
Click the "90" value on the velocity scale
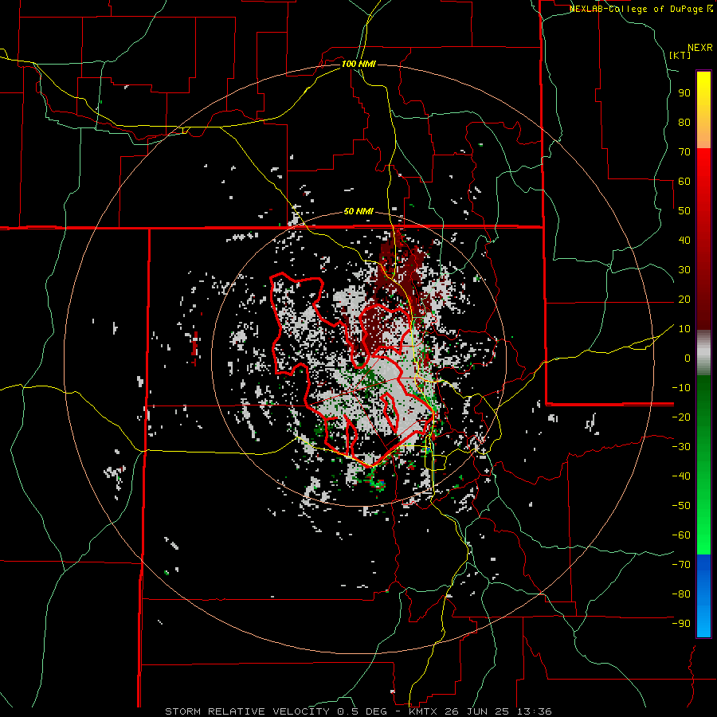pyautogui.click(x=684, y=93)
